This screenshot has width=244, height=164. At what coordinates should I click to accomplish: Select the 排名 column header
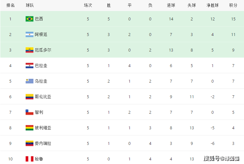pyautogui.click(x=10, y=5)
